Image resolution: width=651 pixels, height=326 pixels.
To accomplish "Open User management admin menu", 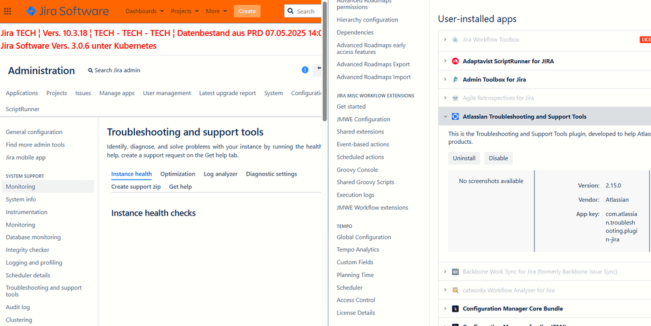I will (x=167, y=93).
